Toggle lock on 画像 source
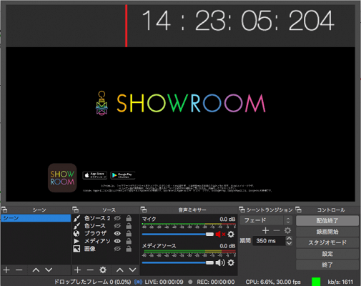This screenshot has width=361, height=286. (129, 249)
